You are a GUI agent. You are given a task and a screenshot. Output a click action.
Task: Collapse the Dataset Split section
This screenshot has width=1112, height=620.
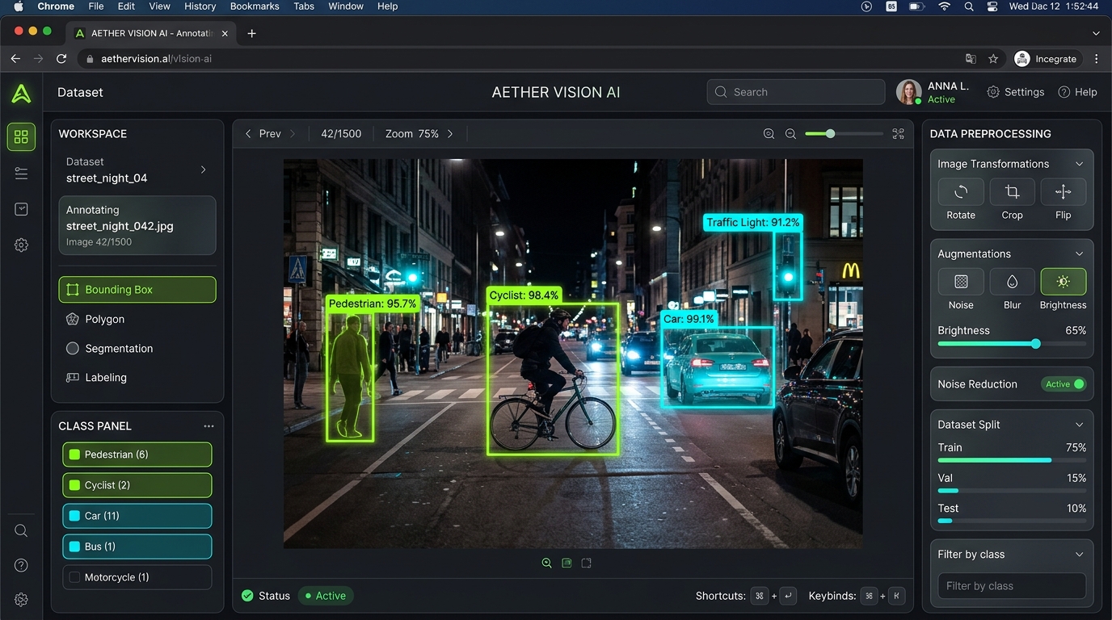click(1079, 425)
